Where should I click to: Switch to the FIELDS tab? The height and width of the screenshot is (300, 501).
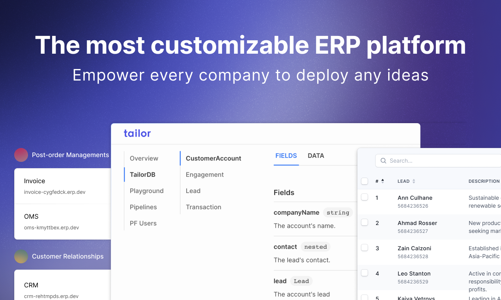pos(286,156)
